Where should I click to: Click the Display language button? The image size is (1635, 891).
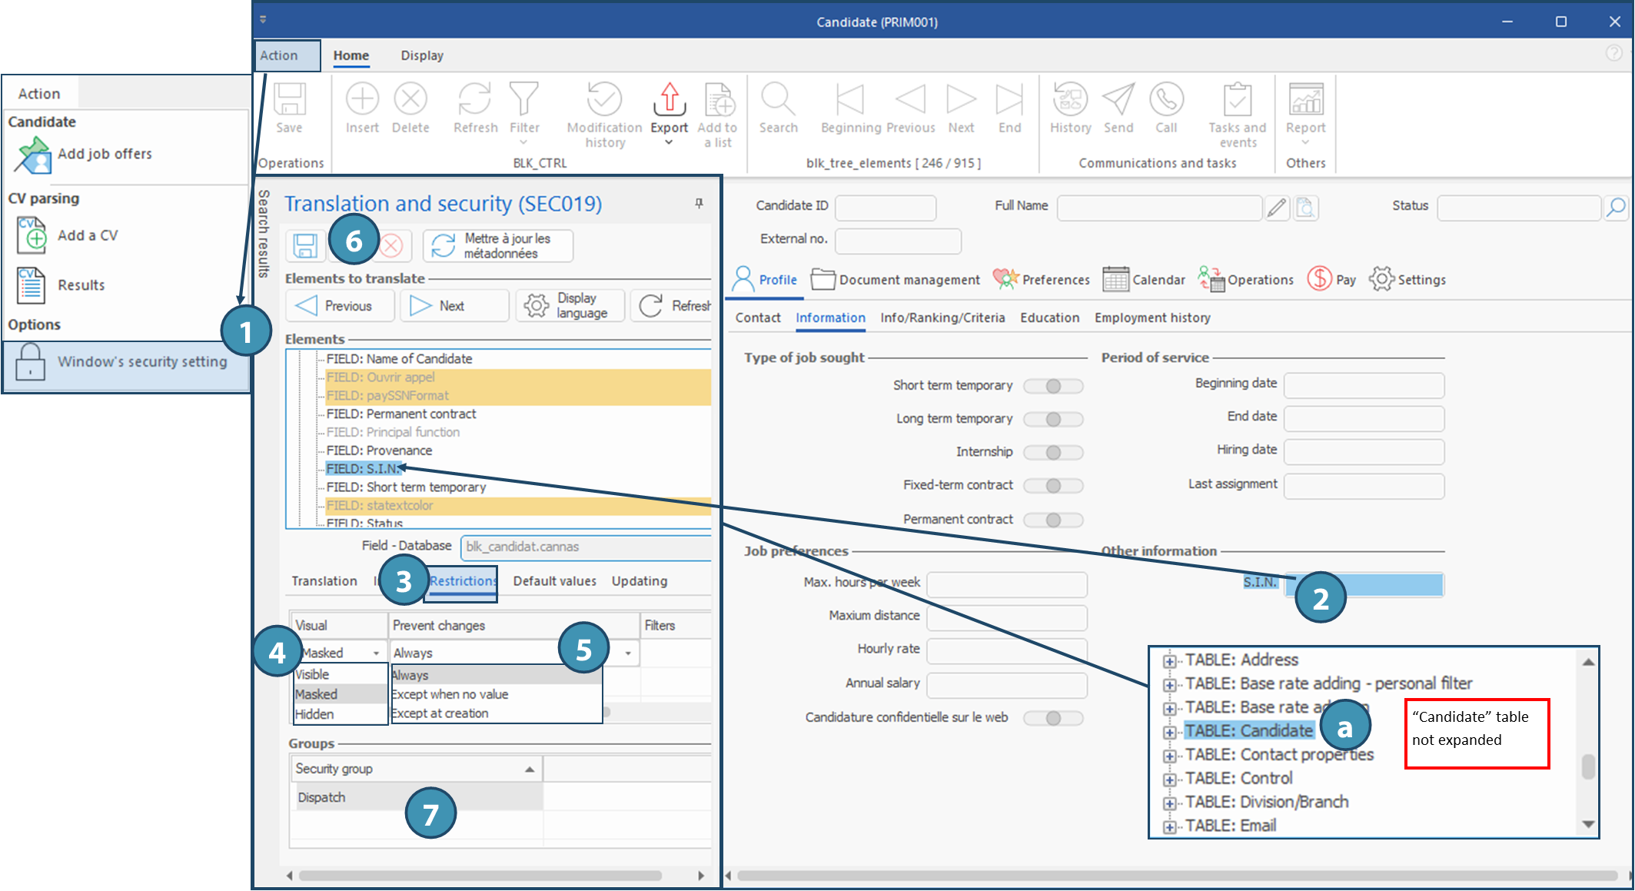[570, 306]
